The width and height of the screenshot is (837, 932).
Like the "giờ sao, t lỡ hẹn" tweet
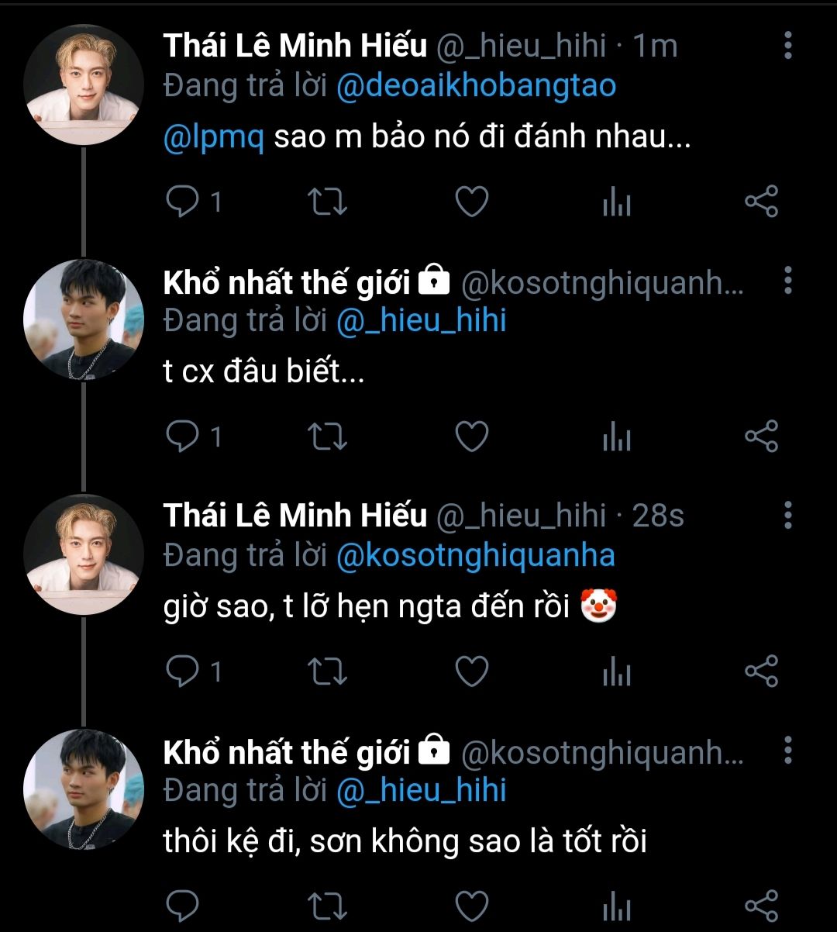[470, 671]
